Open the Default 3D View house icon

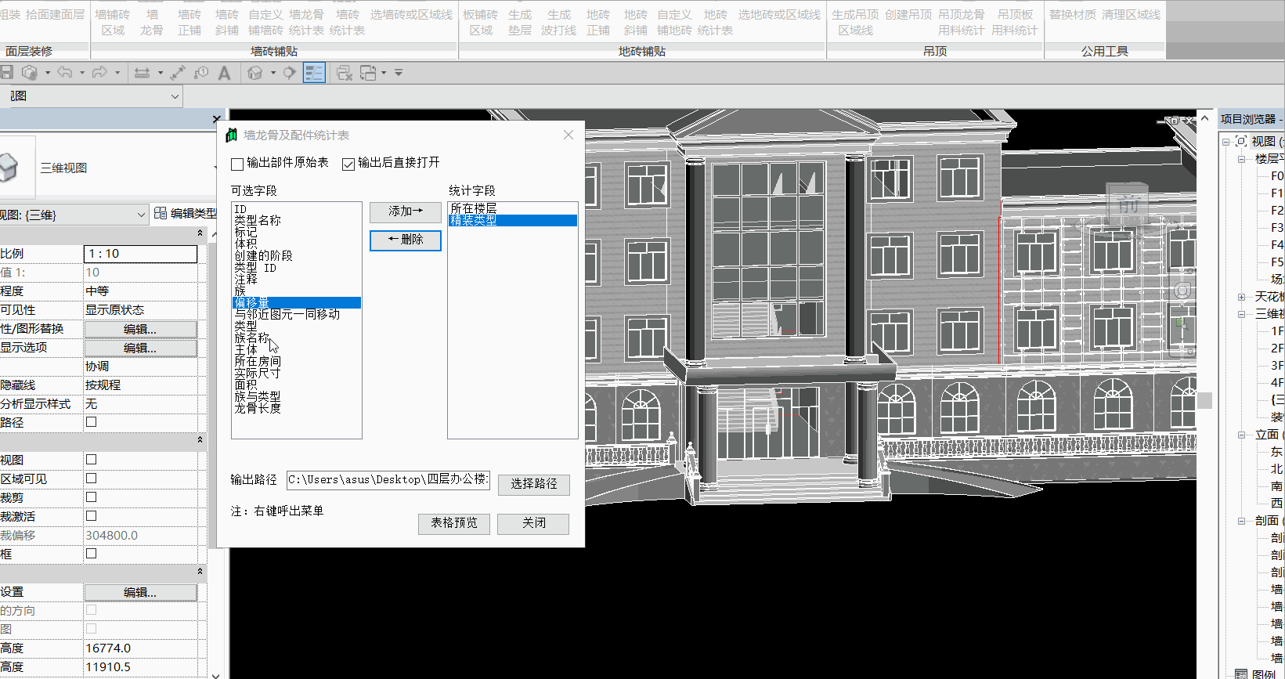tap(255, 73)
